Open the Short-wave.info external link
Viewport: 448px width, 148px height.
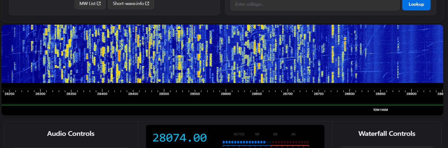(x=131, y=4)
